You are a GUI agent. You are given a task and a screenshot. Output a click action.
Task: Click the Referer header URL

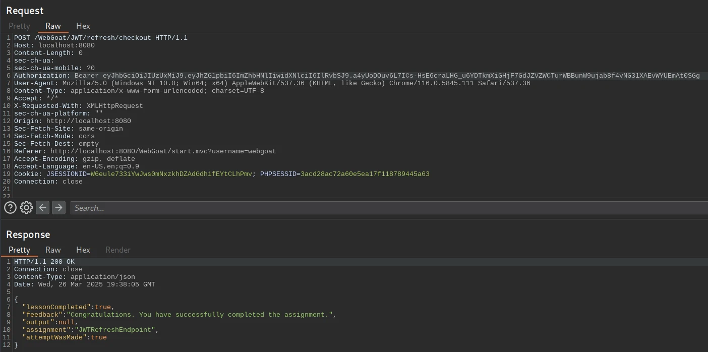163,151
